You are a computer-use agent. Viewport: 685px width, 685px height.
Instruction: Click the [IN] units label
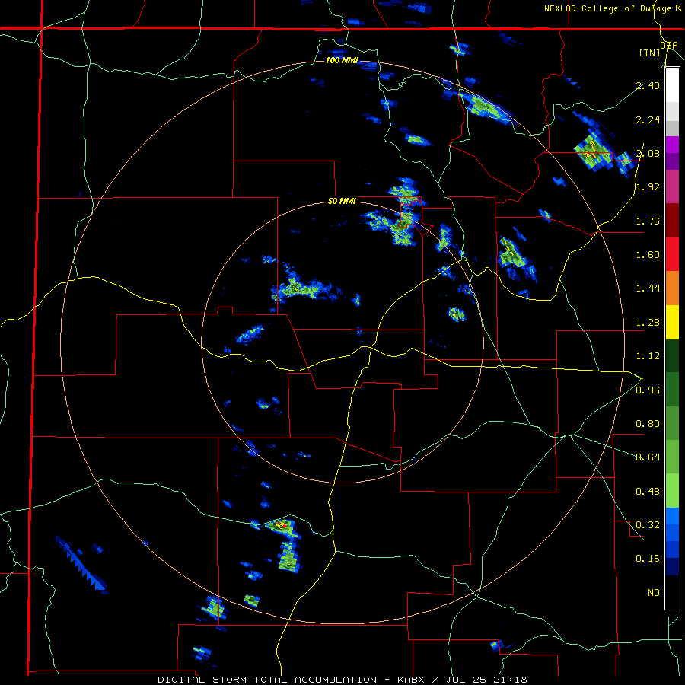[x=650, y=53]
